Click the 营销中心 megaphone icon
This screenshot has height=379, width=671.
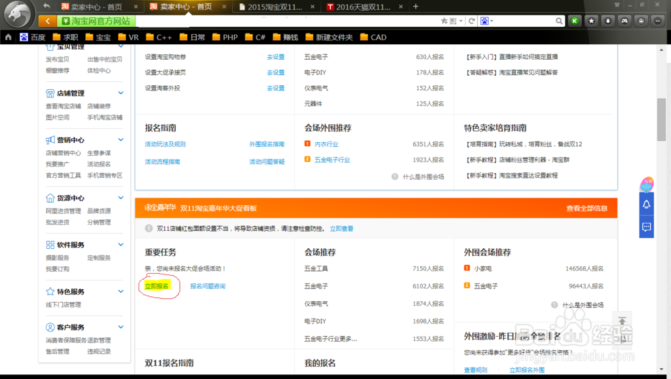(50, 140)
